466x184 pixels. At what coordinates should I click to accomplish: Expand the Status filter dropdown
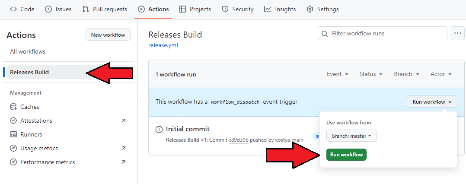[371, 74]
